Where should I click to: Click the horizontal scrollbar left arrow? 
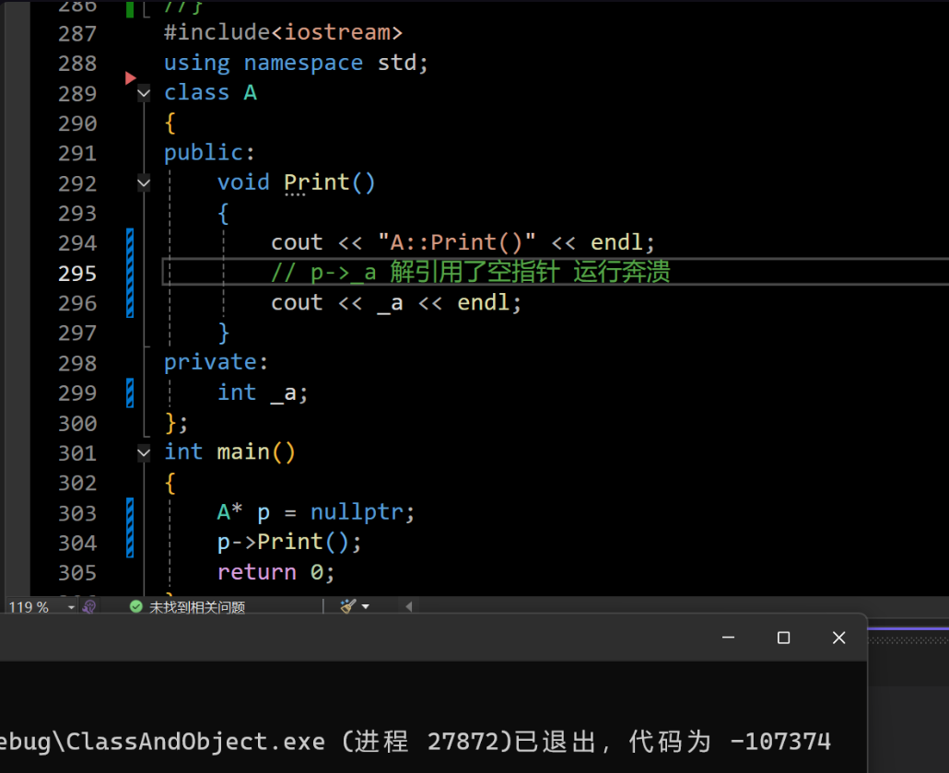point(409,606)
